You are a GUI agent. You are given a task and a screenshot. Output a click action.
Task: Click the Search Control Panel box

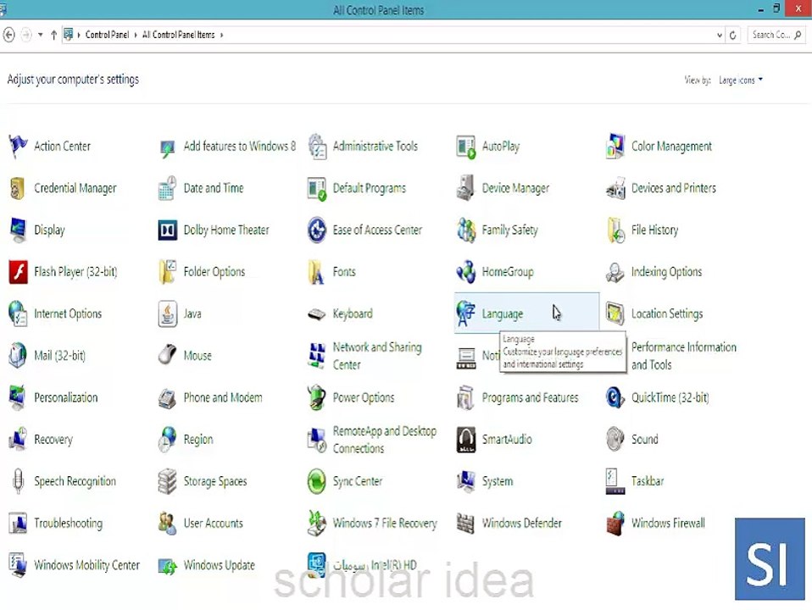(x=776, y=36)
